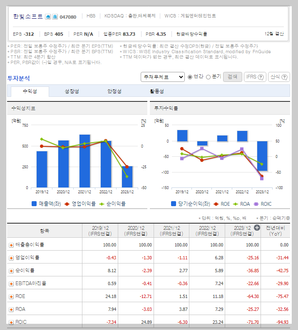
Task: Toggle the 순이익률 legend marker
Action: 102,204
